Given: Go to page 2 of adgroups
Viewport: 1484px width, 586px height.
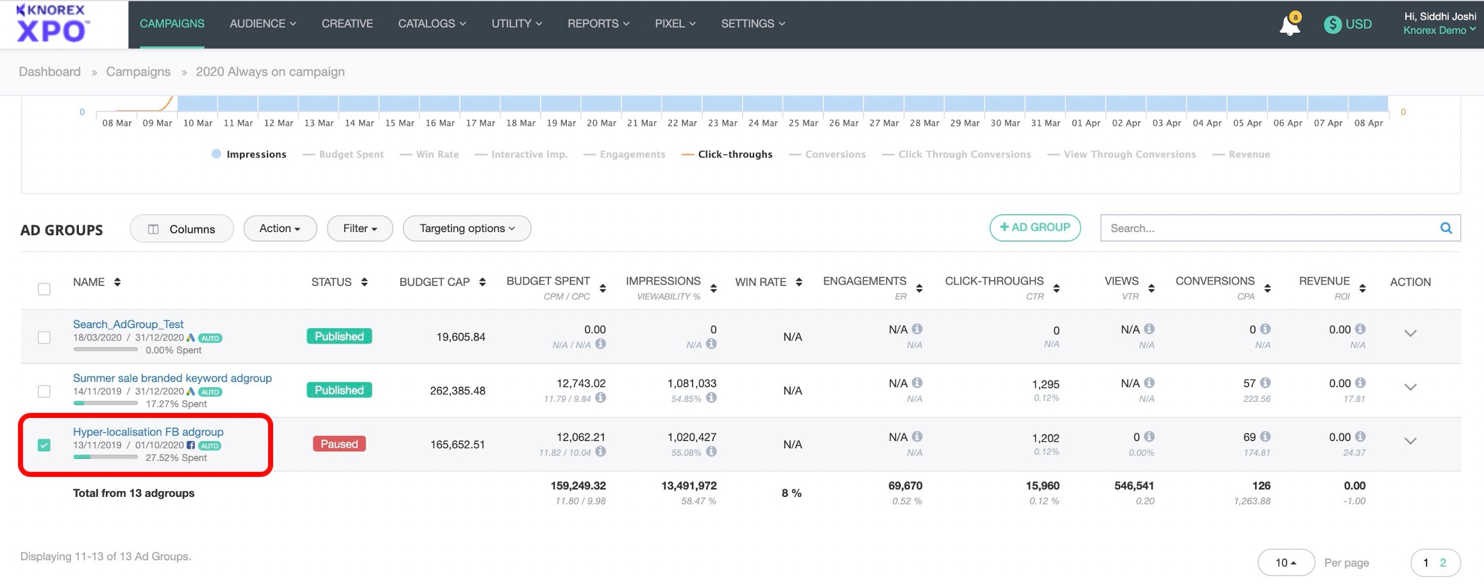Looking at the screenshot, I should point(1443,562).
